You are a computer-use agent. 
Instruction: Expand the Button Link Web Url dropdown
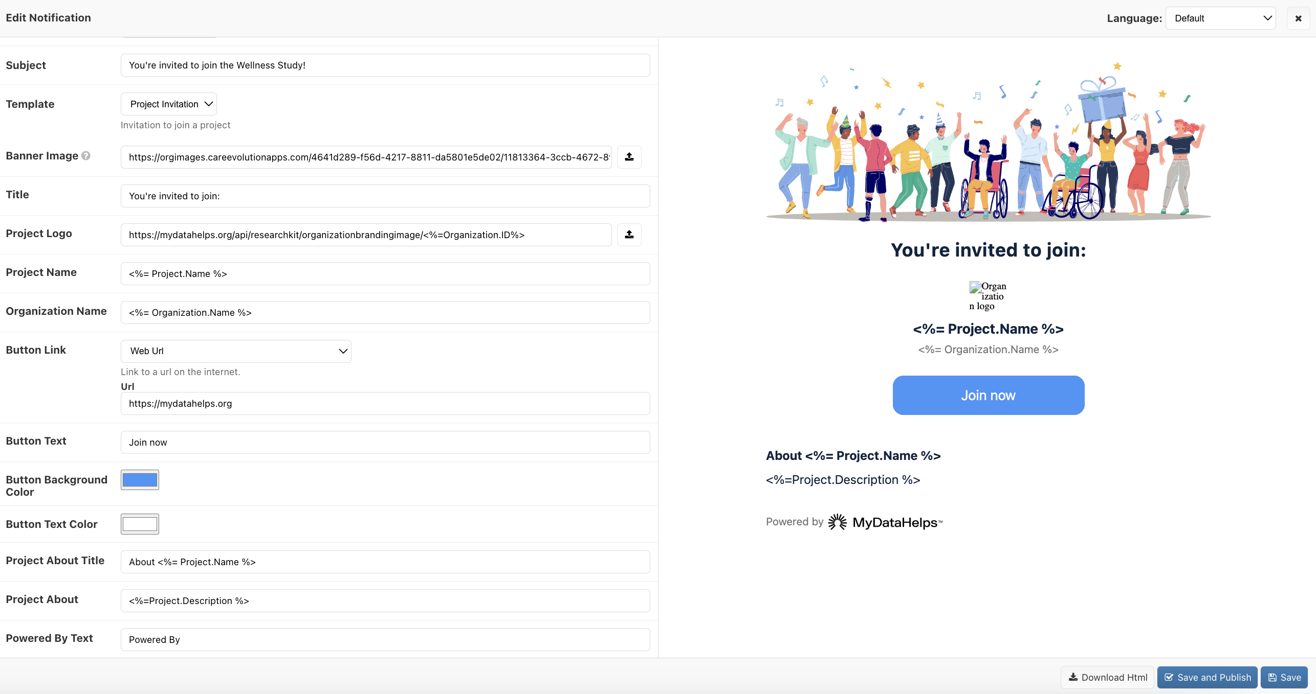[x=236, y=351]
